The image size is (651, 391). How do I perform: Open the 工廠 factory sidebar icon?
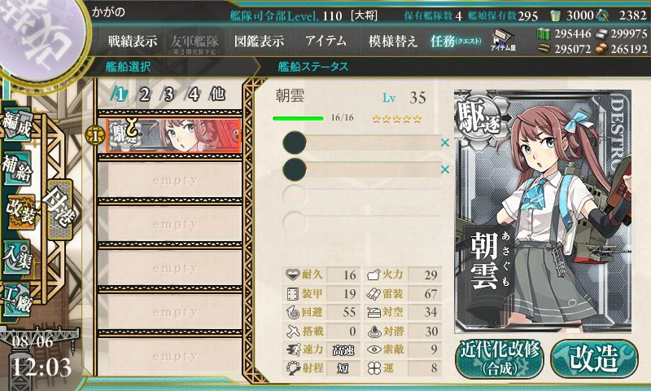pyautogui.click(x=16, y=300)
